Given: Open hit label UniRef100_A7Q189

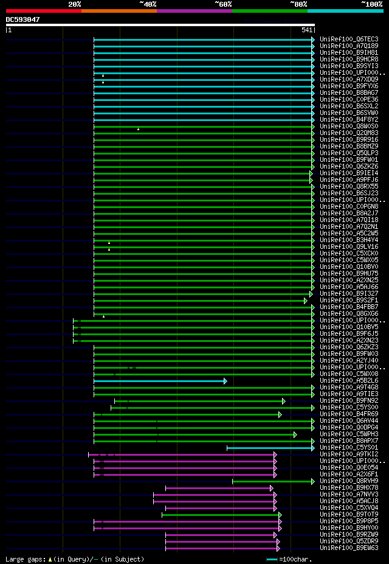Looking at the screenshot, I should click(349, 46).
